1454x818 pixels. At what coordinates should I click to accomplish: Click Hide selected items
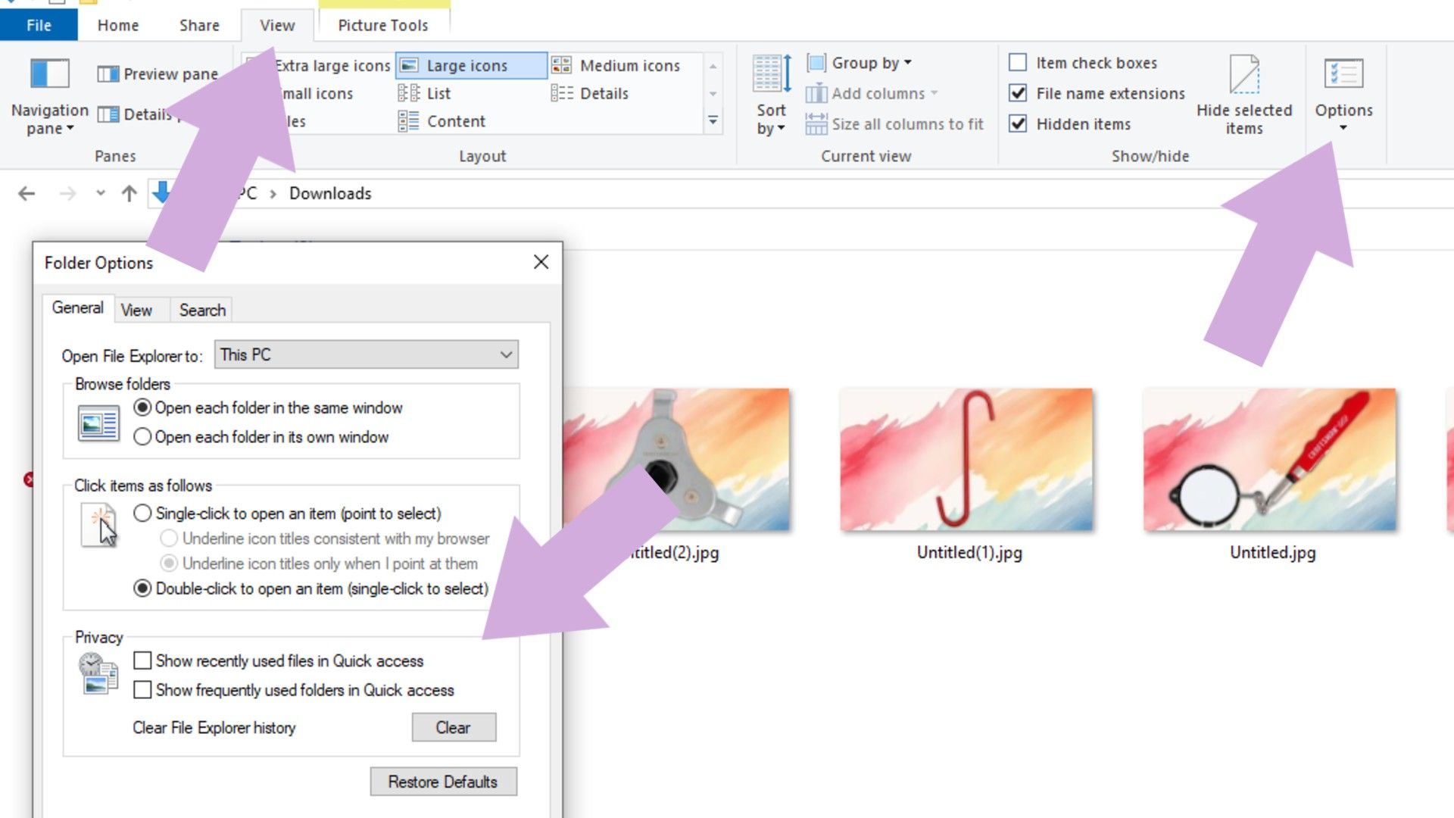point(1244,96)
